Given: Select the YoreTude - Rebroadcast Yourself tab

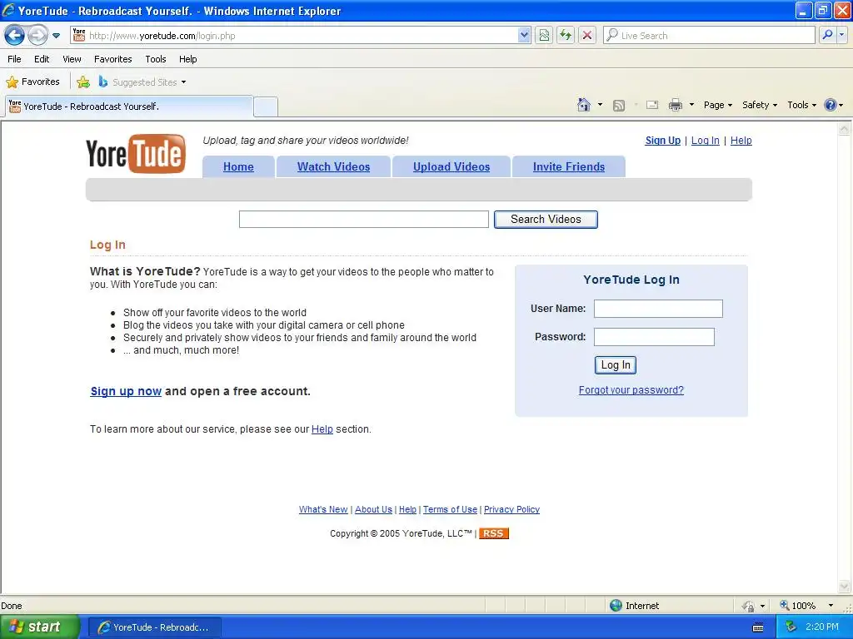Looking at the screenshot, I should point(129,106).
